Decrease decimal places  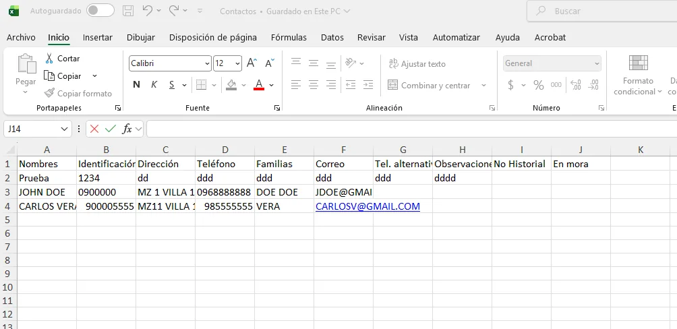click(593, 85)
